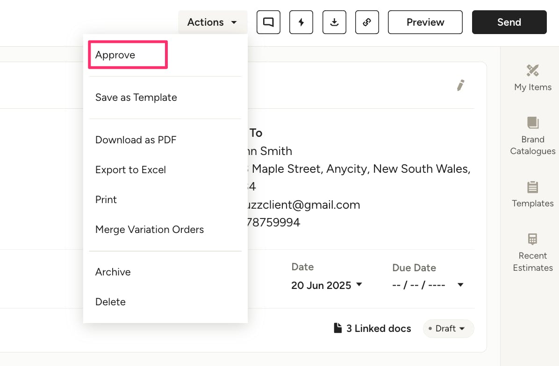Open the comments speech bubble icon
Screen dimensions: 559x366
pyautogui.click(x=268, y=22)
